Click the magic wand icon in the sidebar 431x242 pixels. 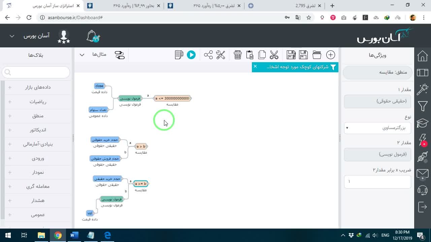click(423, 89)
